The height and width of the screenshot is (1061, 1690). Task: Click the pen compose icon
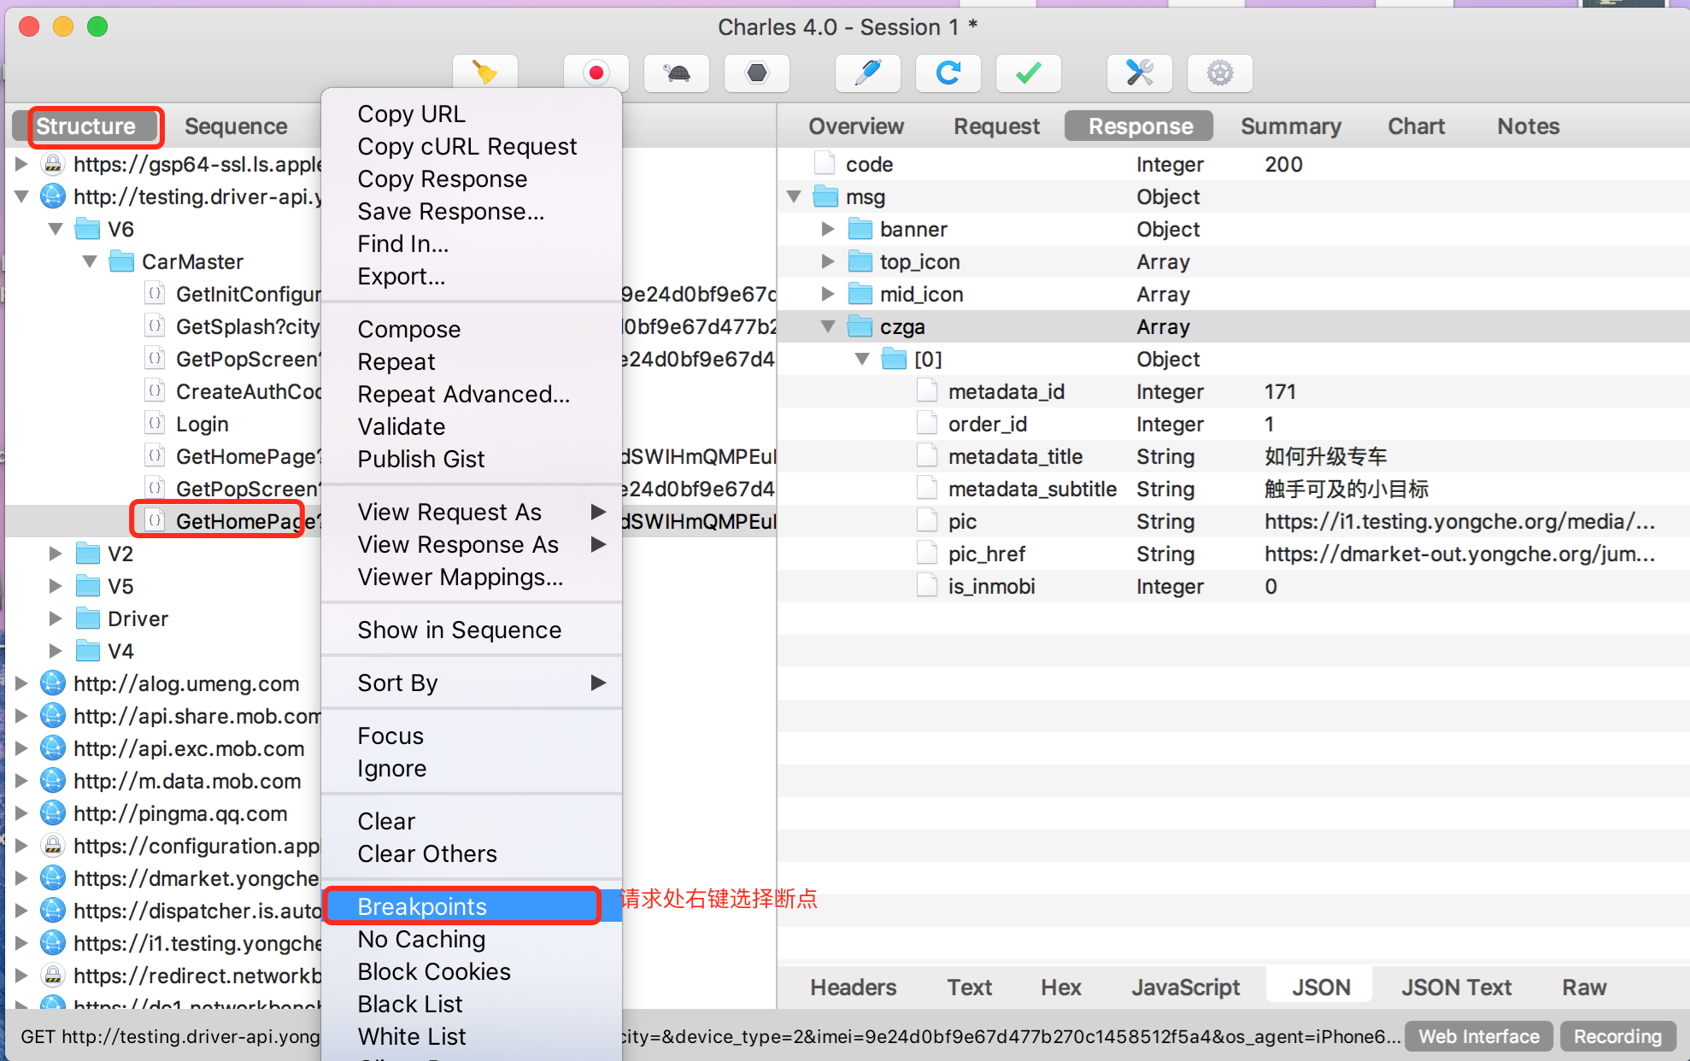(868, 73)
